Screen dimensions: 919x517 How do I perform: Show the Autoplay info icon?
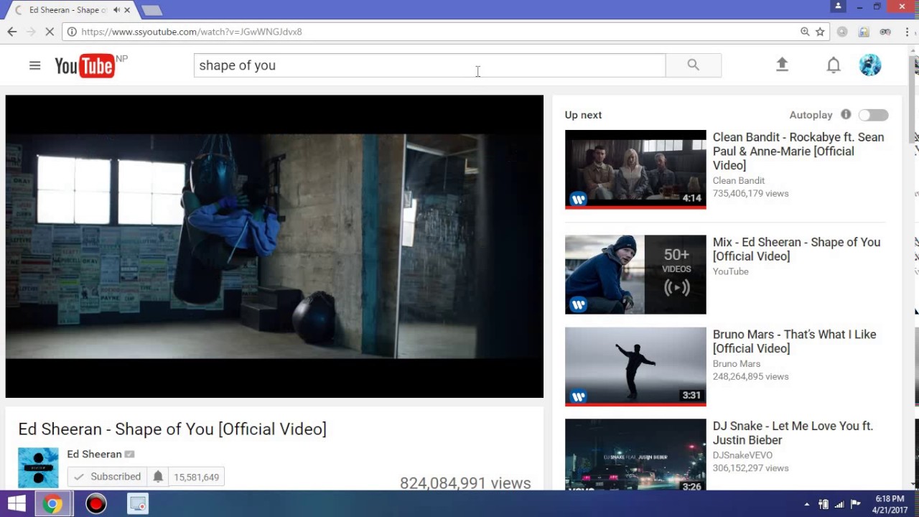click(x=846, y=114)
